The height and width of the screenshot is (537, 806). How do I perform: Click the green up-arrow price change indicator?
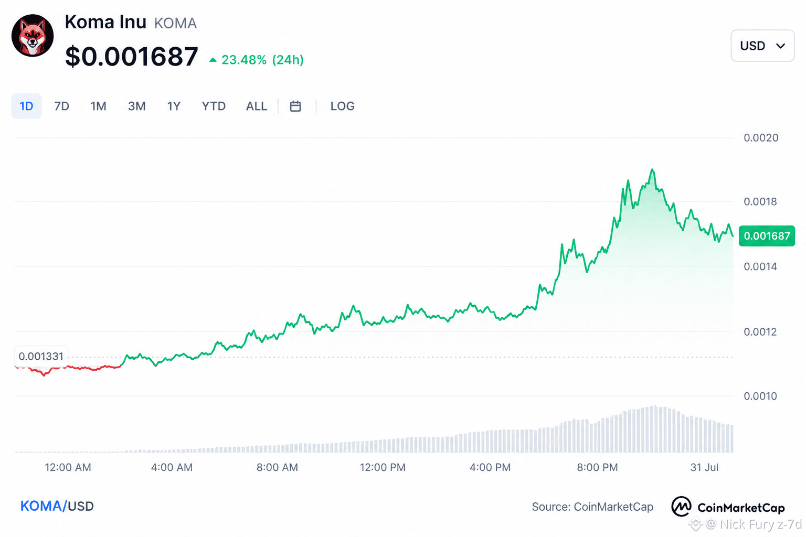click(213, 60)
